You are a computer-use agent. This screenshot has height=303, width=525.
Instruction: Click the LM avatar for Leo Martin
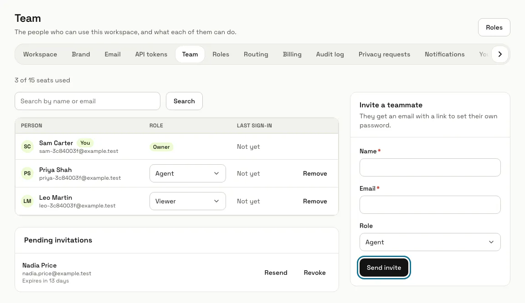27,201
